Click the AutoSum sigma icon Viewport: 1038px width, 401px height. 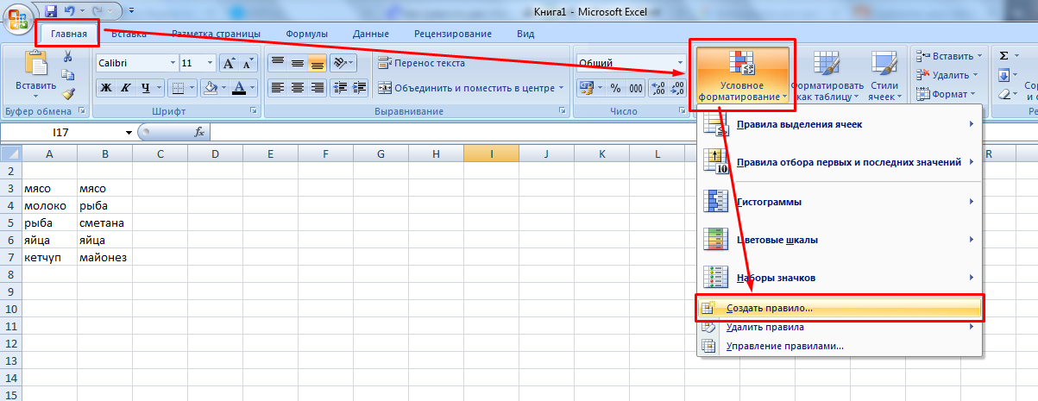click(1004, 56)
